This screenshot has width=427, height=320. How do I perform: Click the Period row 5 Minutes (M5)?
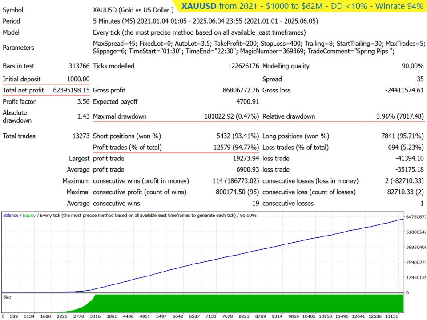point(205,21)
